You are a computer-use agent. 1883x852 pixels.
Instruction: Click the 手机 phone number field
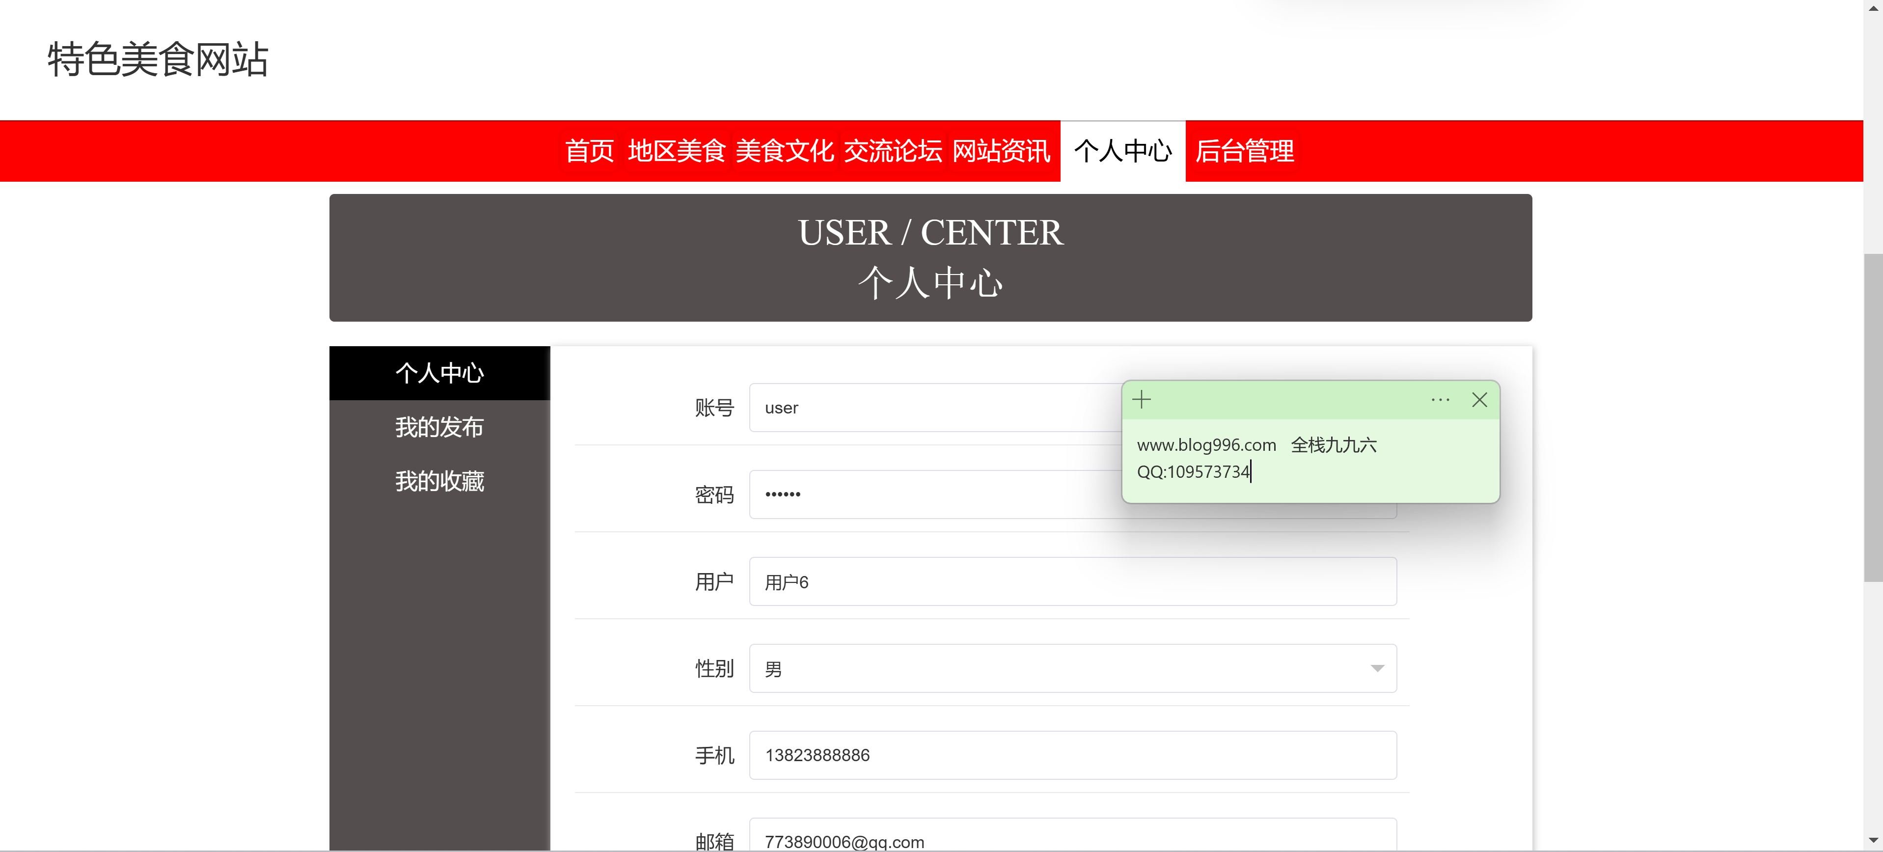click(1072, 755)
